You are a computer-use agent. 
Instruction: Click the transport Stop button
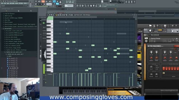tap(41, 4)
